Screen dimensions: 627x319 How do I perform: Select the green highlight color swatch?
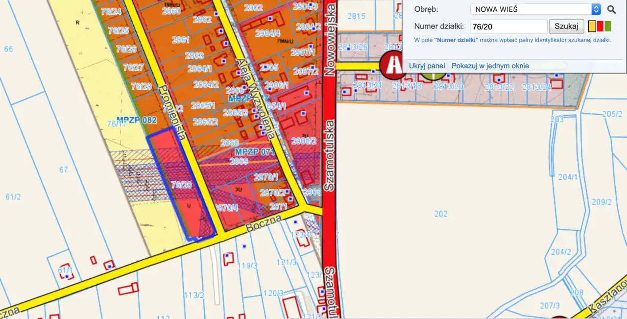(x=608, y=26)
